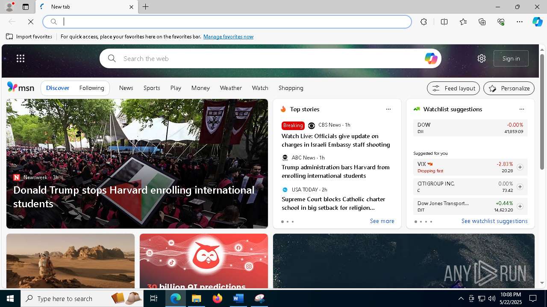Open the Shopping section
This screenshot has height=307, width=547.
point(291,88)
